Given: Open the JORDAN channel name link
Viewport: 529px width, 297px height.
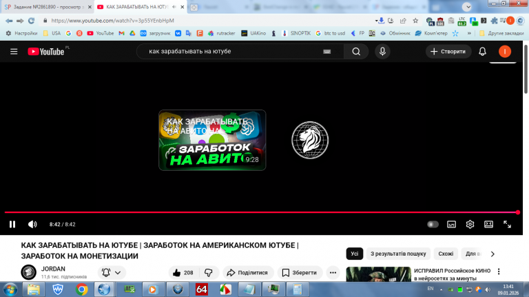Looking at the screenshot, I should pyautogui.click(x=53, y=269).
